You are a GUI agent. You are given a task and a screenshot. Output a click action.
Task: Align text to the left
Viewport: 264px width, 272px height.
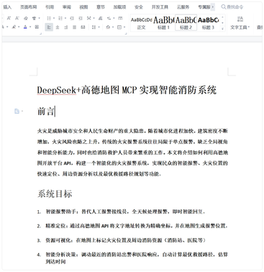pos(49,27)
